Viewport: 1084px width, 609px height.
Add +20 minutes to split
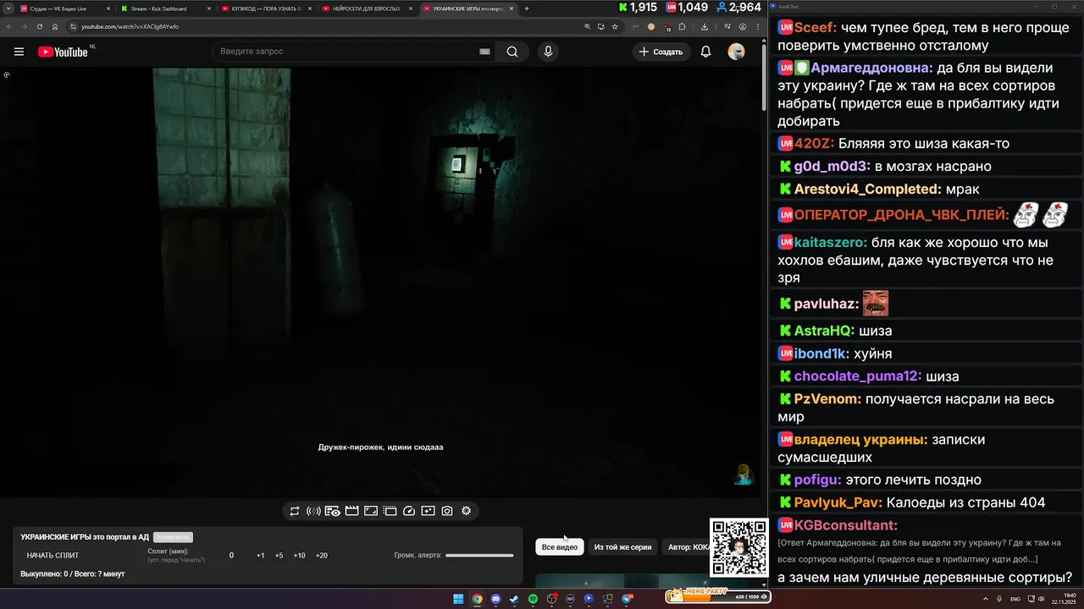pos(321,556)
